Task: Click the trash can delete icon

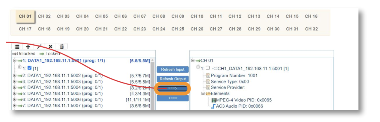Action: 62,47
